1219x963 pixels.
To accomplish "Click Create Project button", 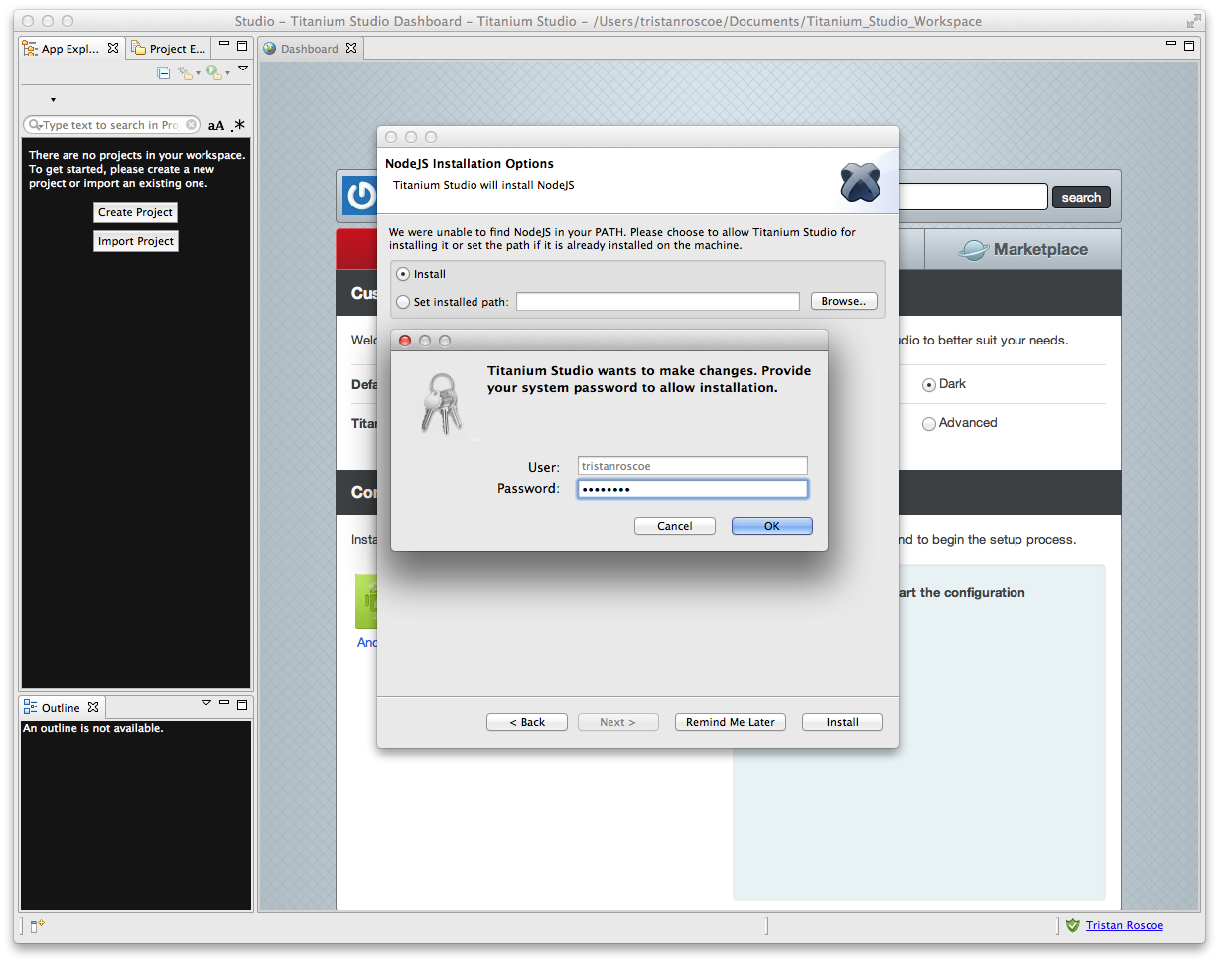I will point(135,212).
